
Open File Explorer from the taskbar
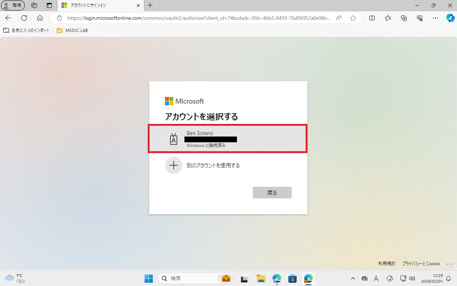261,278
